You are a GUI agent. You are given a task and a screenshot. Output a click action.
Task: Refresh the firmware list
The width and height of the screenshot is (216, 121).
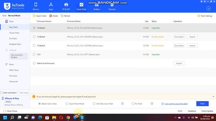pos(65,16)
